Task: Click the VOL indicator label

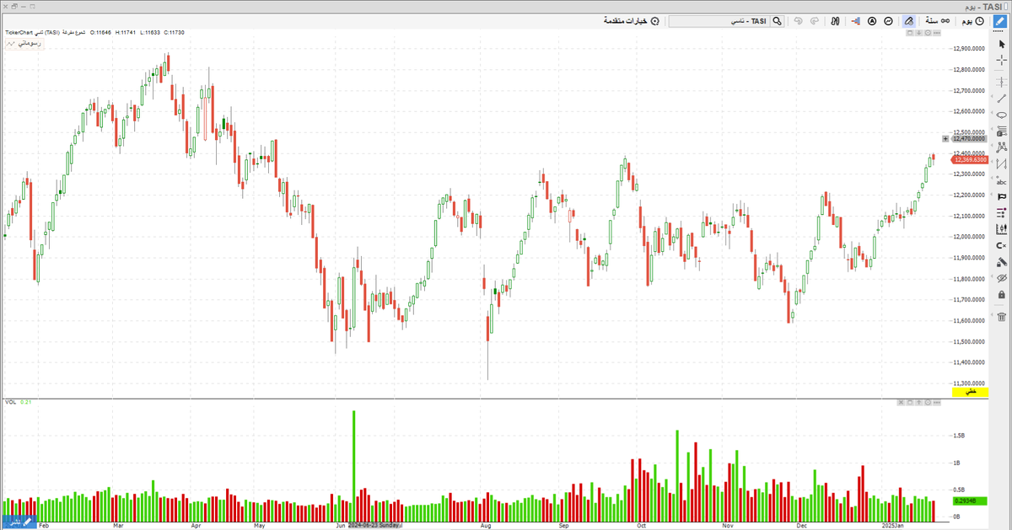Action: tap(10, 402)
